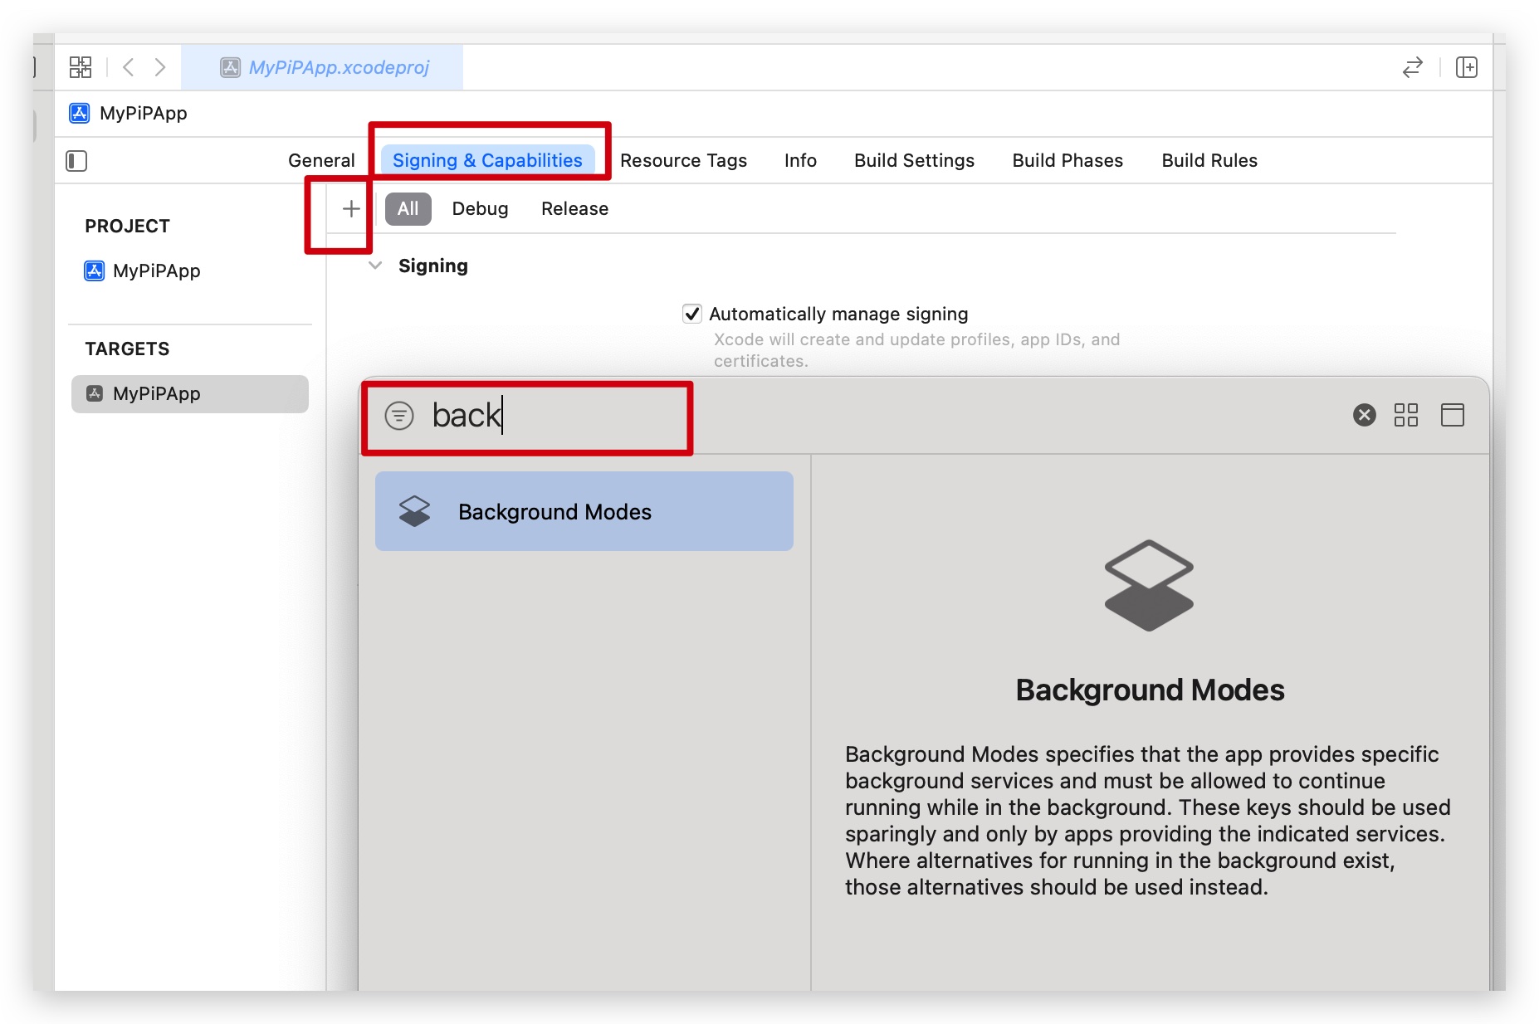Click the swap editor arrows icon

point(1412,67)
